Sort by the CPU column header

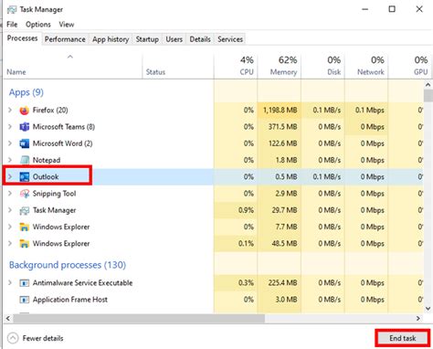pos(236,66)
